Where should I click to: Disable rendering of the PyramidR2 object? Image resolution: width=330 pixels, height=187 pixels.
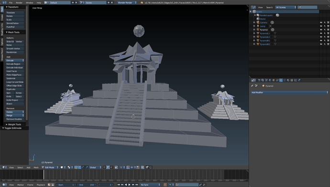pyautogui.click(x=328, y=44)
